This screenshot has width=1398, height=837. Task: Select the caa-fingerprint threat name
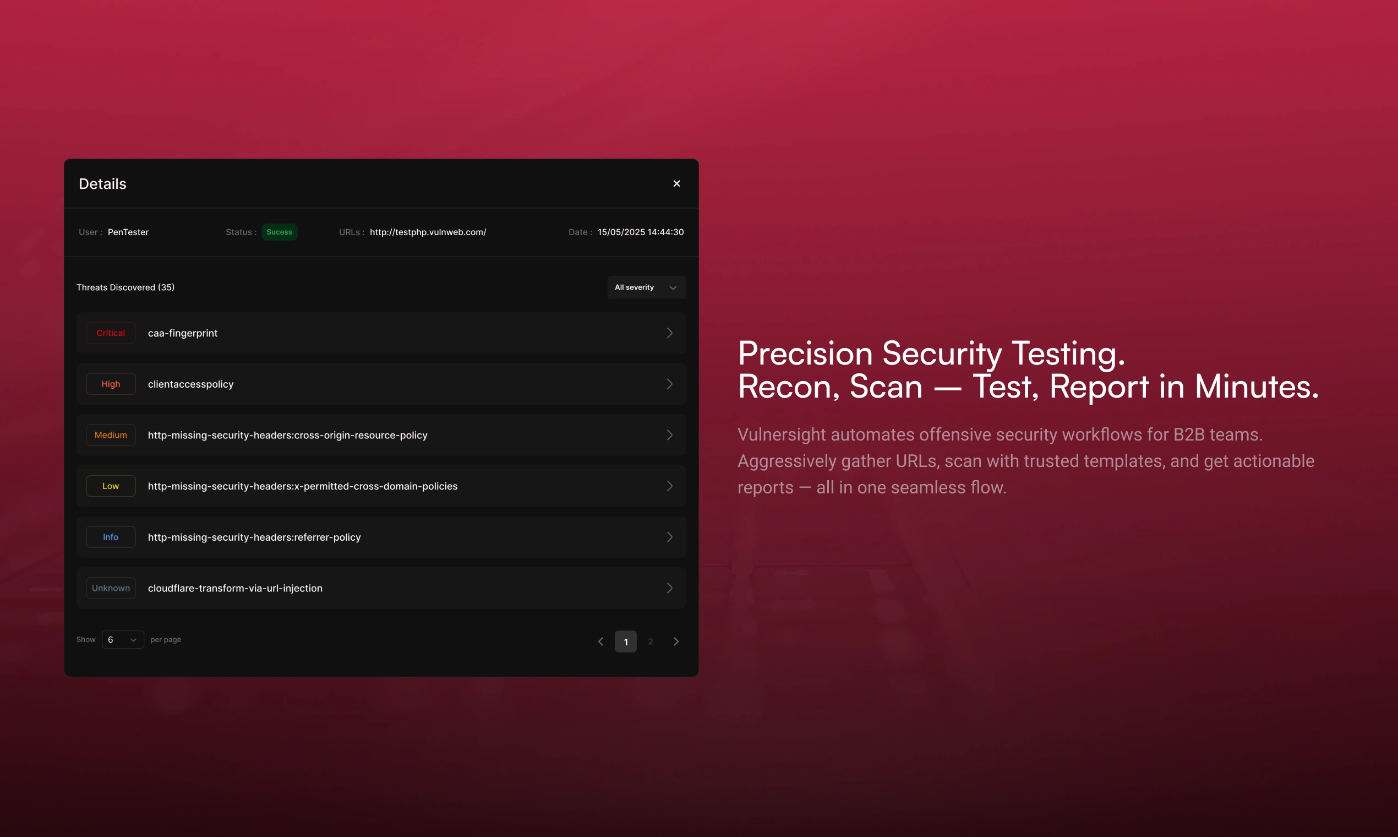pos(183,333)
